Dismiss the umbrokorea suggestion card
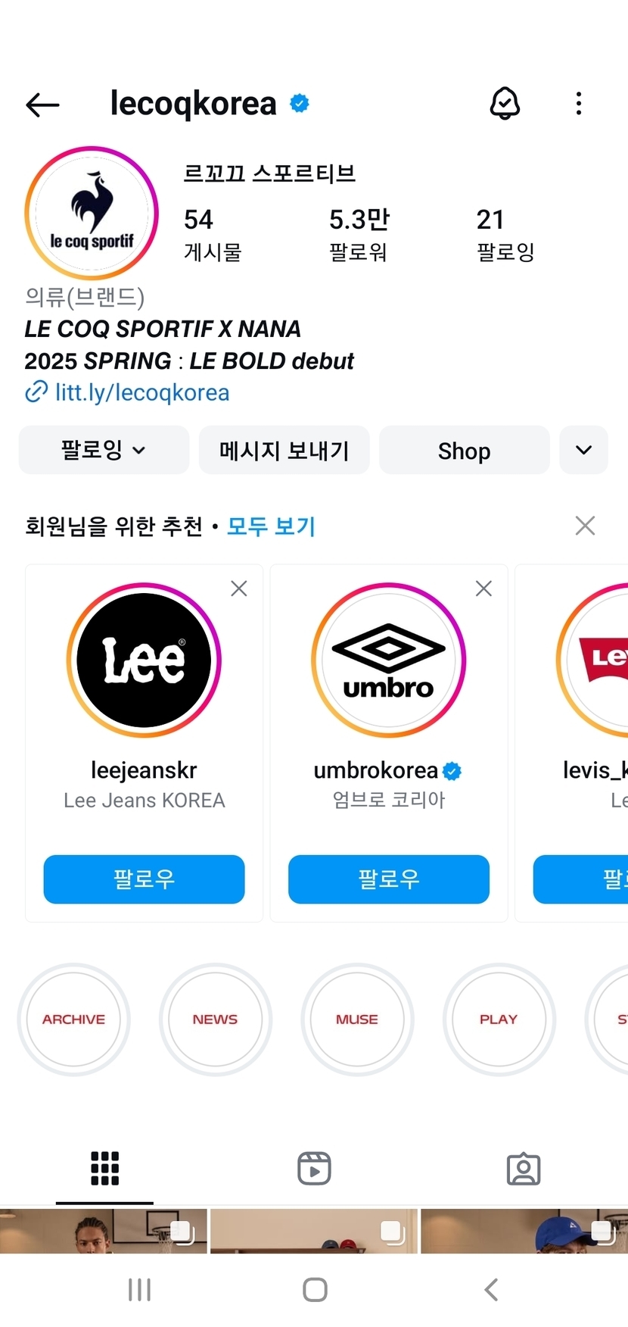 [483, 589]
